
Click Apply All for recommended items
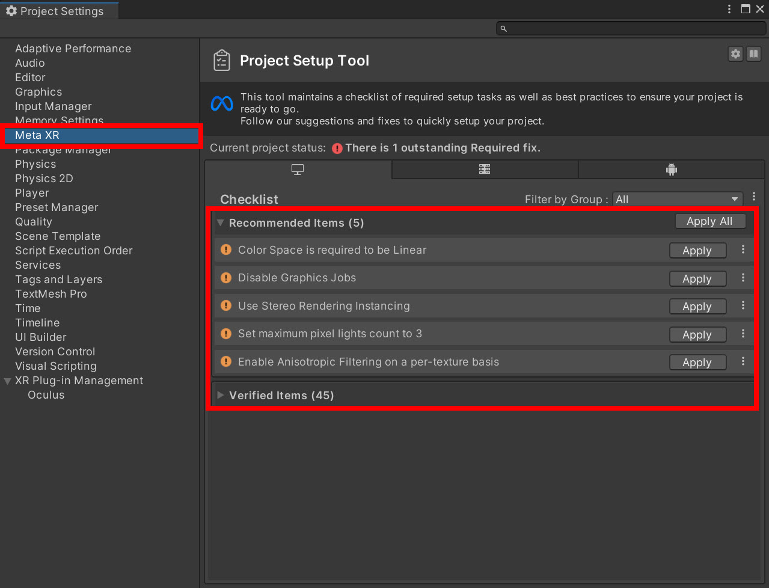coord(710,221)
